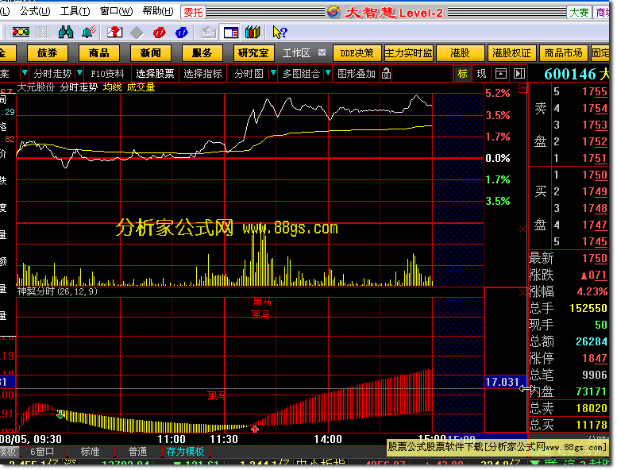Select the 服务 category button
Image resolution: width=617 pixels, height=470 pixels.
coord(202,52)
